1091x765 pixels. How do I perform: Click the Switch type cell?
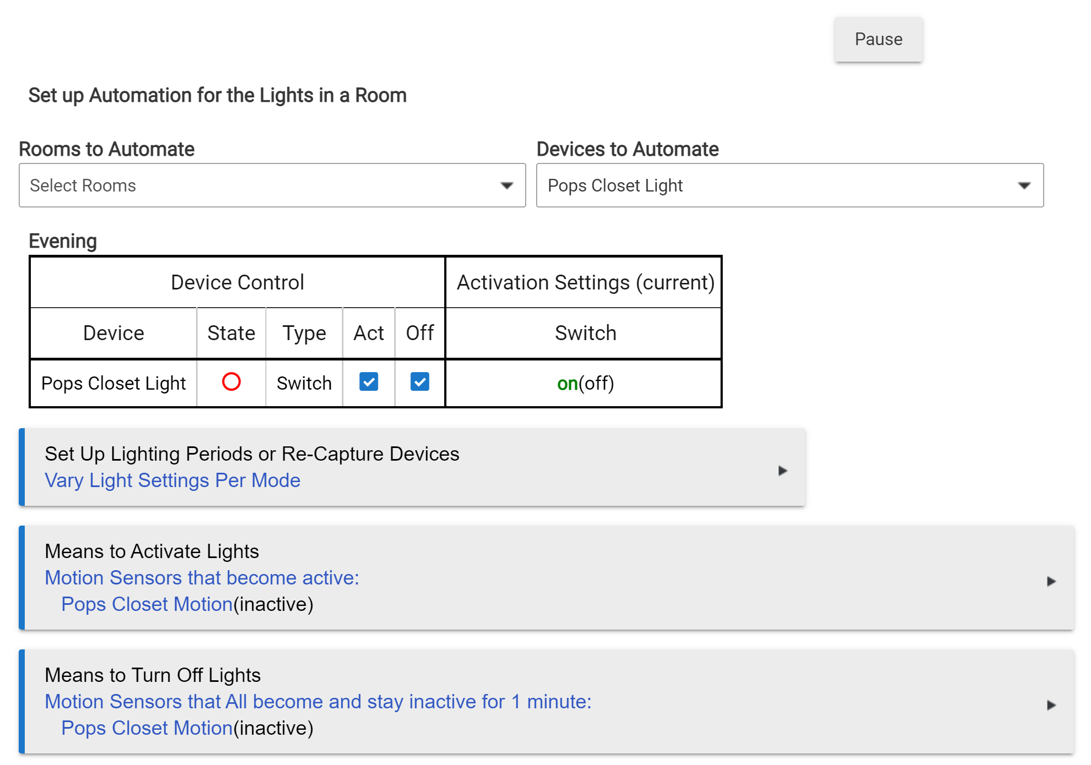coord(304,384)
